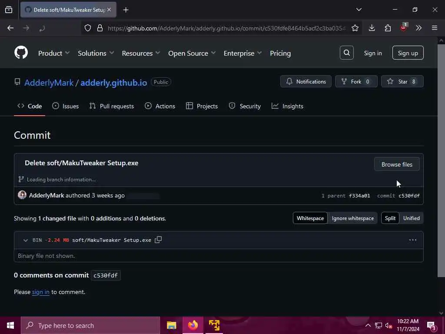Expand the Enterprise dropdown menu
Screen dimensions: 445x334
coord(242,53)
